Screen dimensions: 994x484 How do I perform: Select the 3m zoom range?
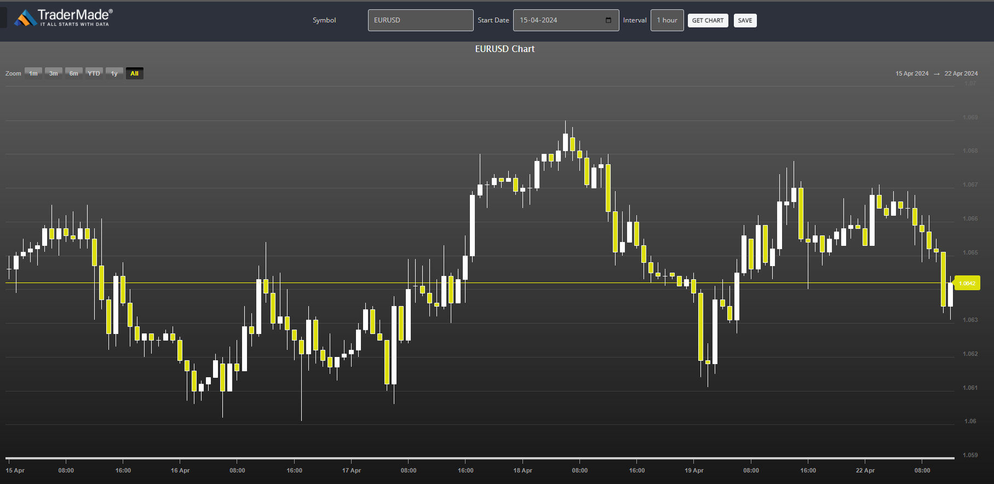(54, 73)
